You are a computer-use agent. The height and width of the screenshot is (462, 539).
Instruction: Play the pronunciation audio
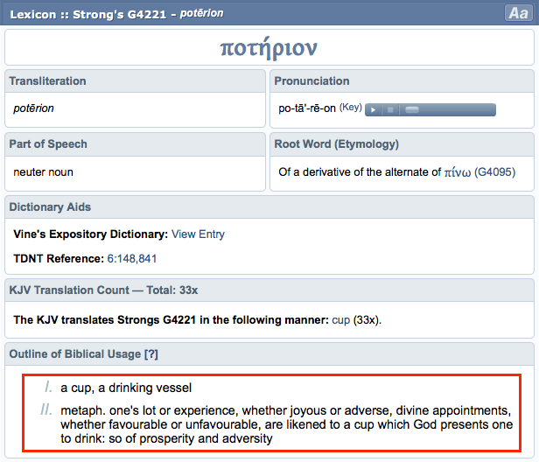pos(374,110)
